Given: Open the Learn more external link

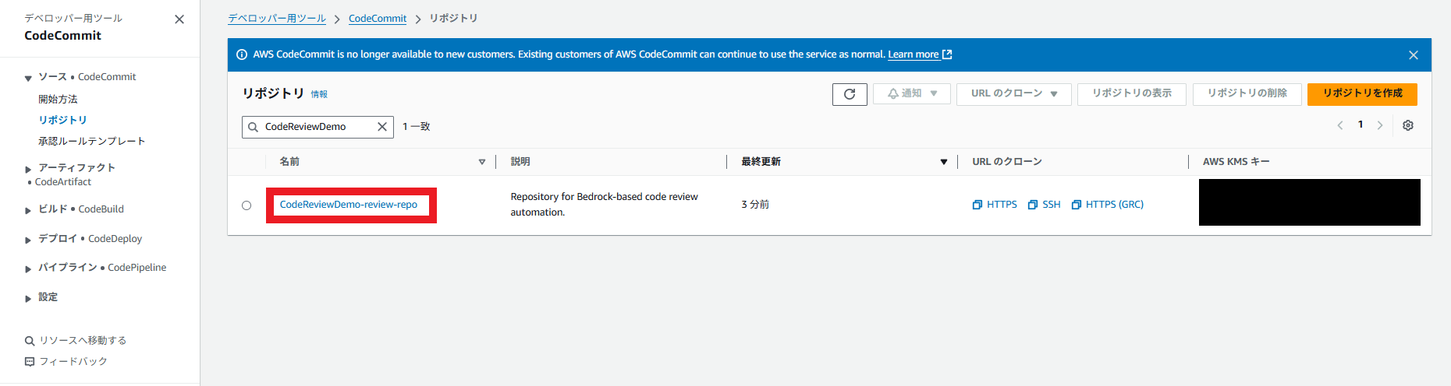Looking at the screenshot, I should 920,54.
